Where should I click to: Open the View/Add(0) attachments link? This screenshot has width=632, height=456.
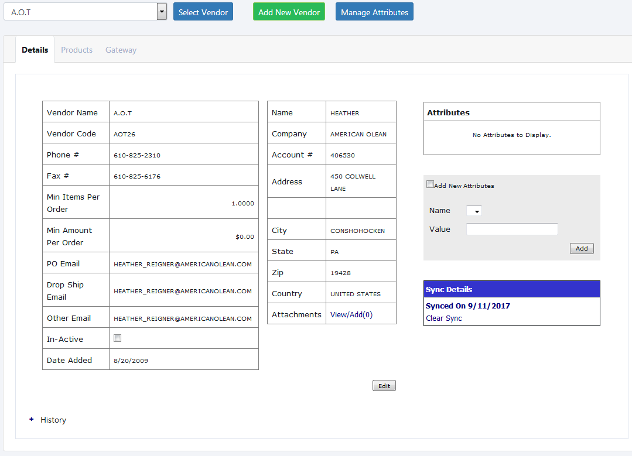351,314
